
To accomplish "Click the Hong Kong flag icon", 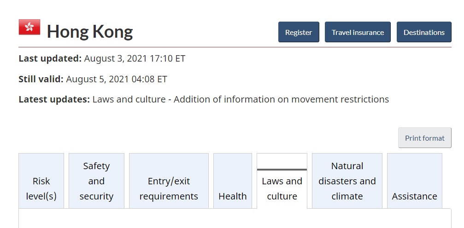I will coord(29,27).
